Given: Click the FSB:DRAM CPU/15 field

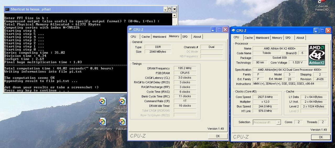Looking at the screenshot, I should pos(185,73).
